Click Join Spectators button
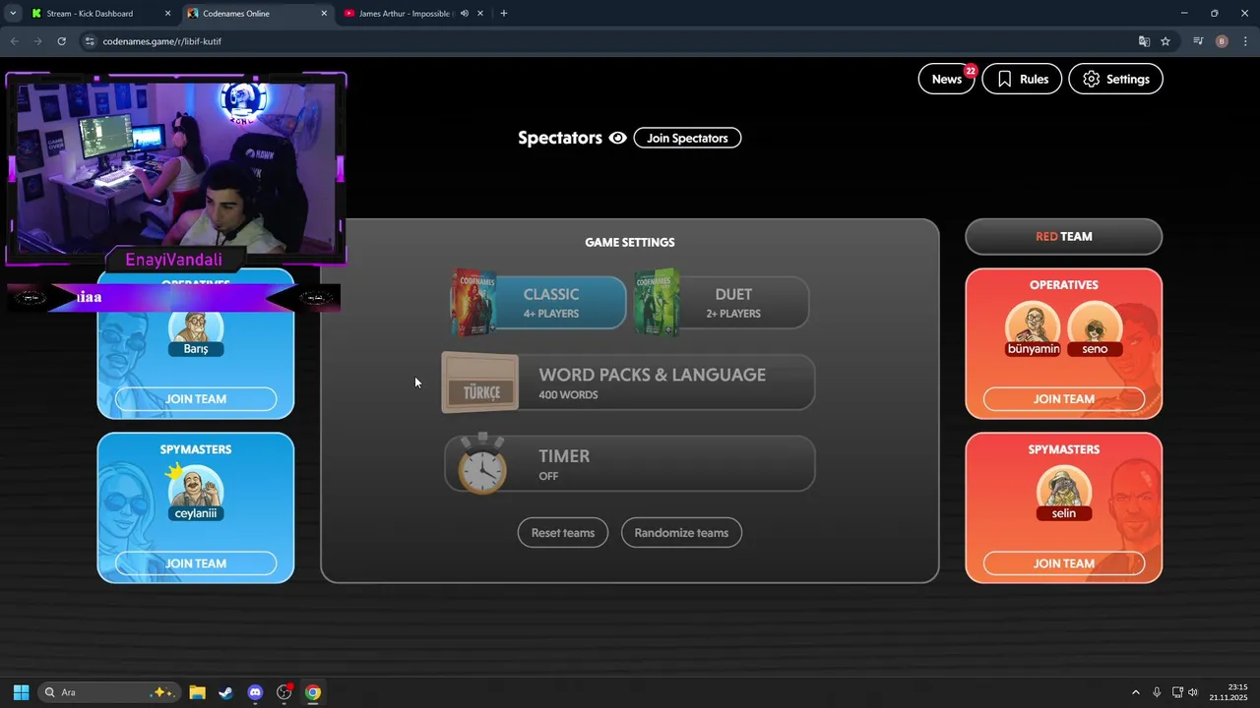The image size is (1260, 708). [687, 138]
